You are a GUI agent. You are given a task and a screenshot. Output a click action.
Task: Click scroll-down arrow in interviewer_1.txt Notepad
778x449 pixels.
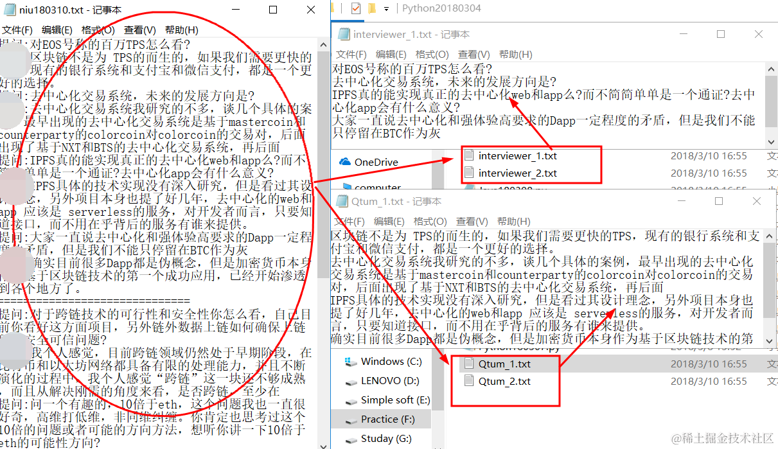pyautogui.click(x=772, y=142)
